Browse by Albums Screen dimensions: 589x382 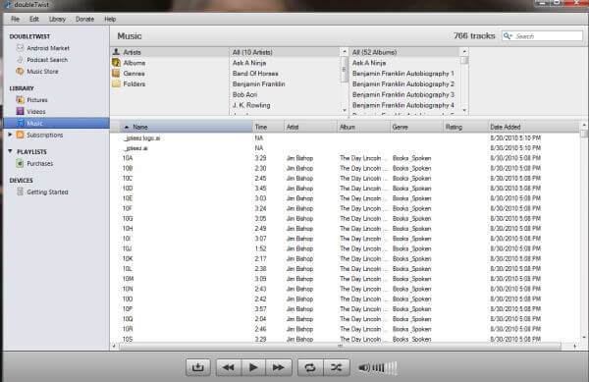134,63
